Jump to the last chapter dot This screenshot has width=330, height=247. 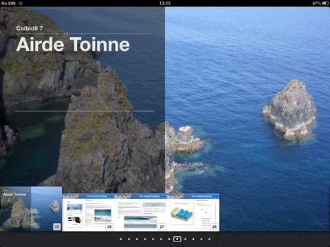209,239
